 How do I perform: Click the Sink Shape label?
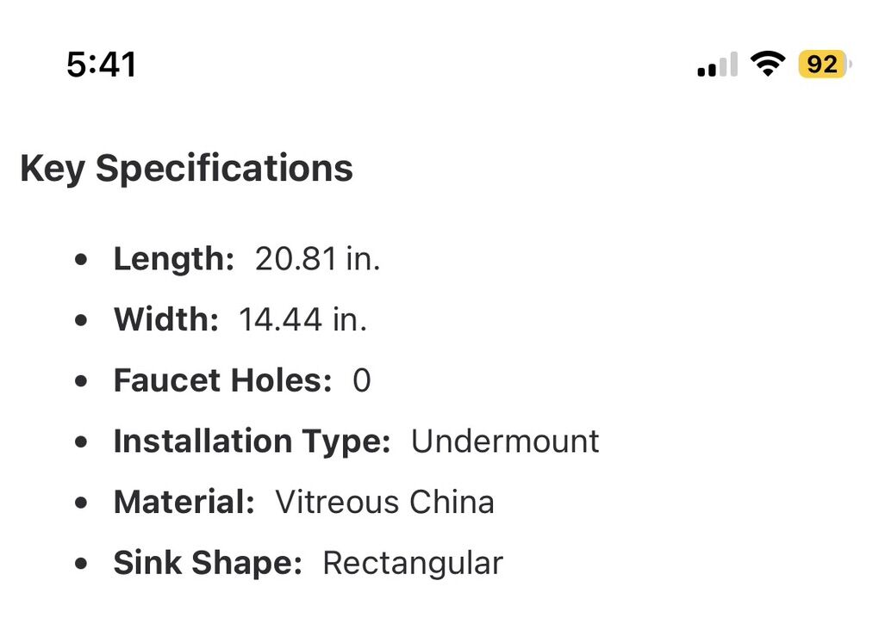[x=208, y=563]
